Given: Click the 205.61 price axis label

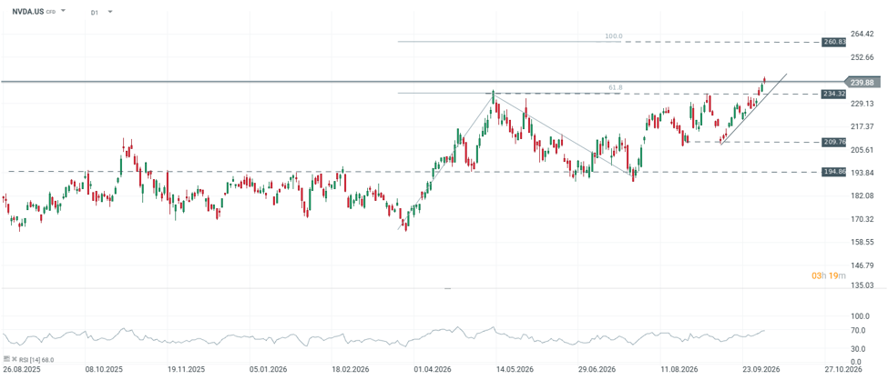Looking at the screenshot, I should [x=862, y=149].
